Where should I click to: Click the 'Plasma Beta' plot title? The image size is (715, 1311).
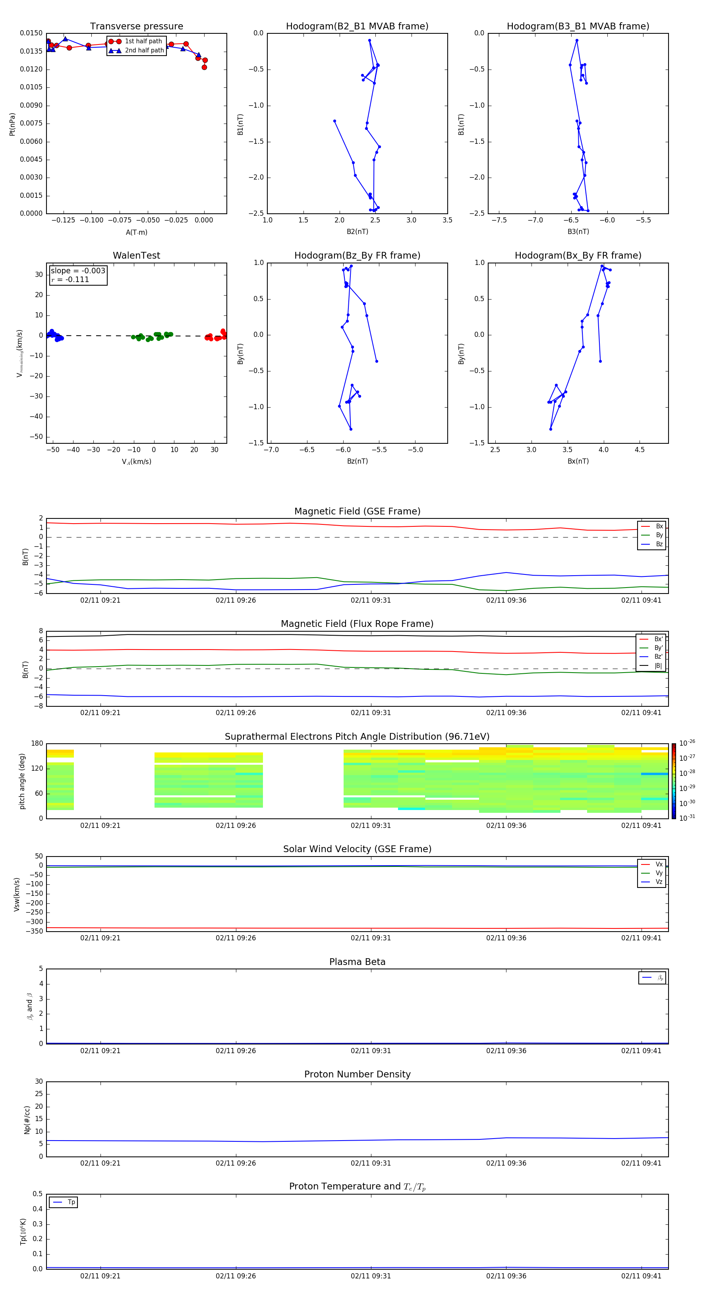(x=357, y=962)
